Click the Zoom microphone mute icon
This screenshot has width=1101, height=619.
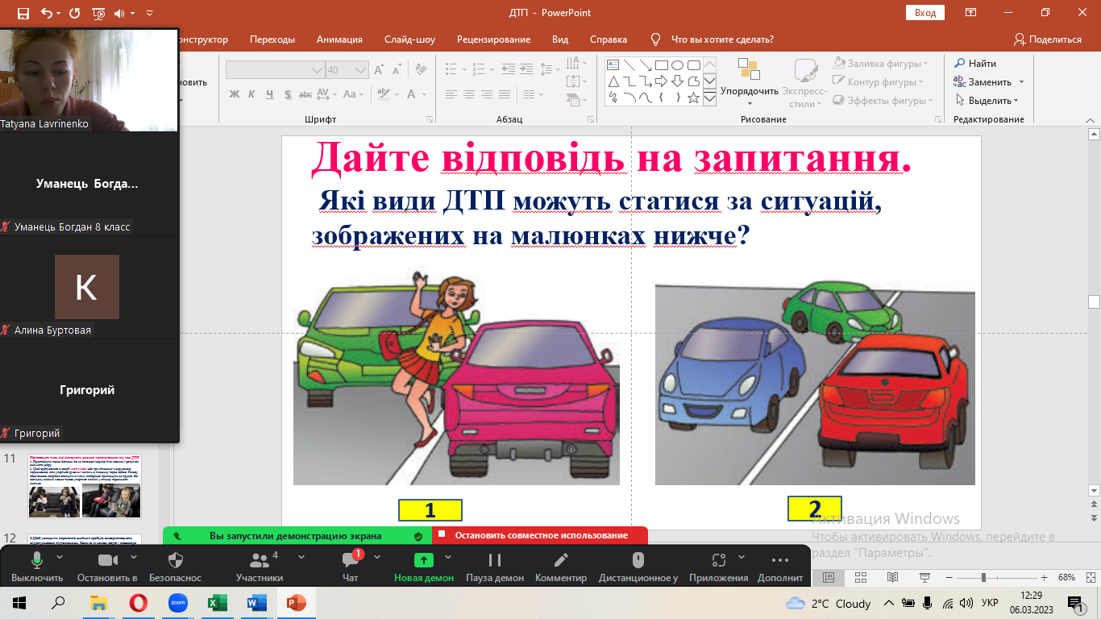tap(37, 561)
